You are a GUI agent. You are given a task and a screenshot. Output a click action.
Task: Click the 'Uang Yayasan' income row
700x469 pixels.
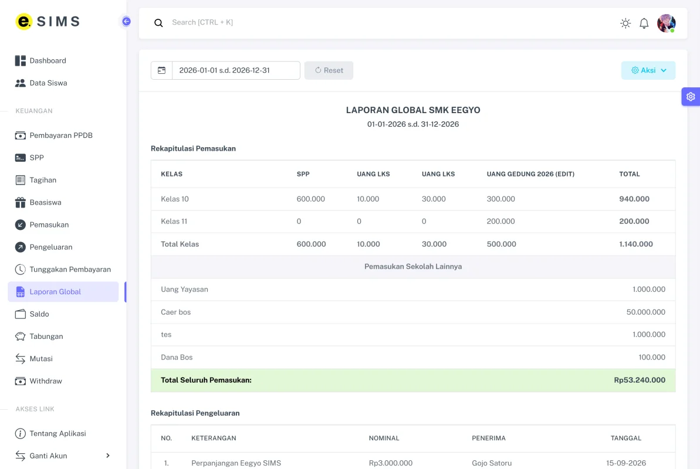(x=413, y=290)
